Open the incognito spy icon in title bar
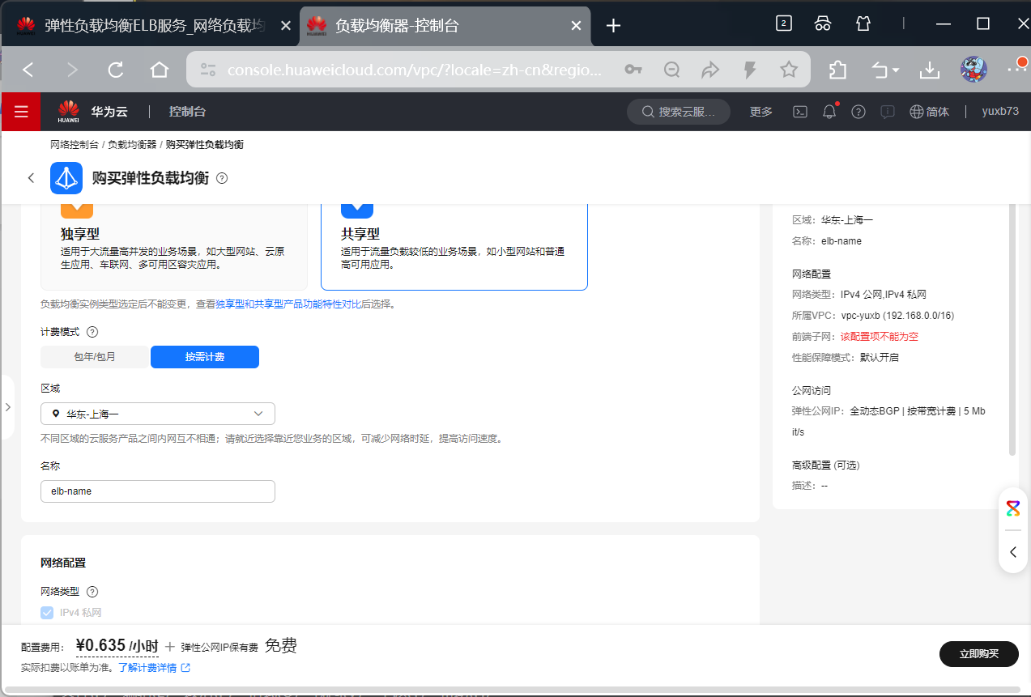This screenshot has height=697, width=1031. 823,23
